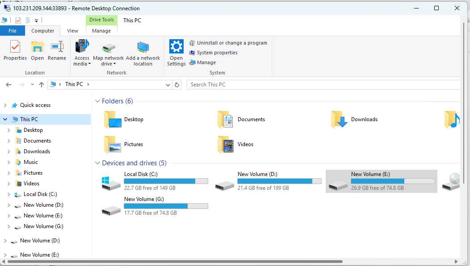The height and width of the screenshot is (266, 470).
Task: Click the Up one level arrow
Action: click(x=42, y=85)
